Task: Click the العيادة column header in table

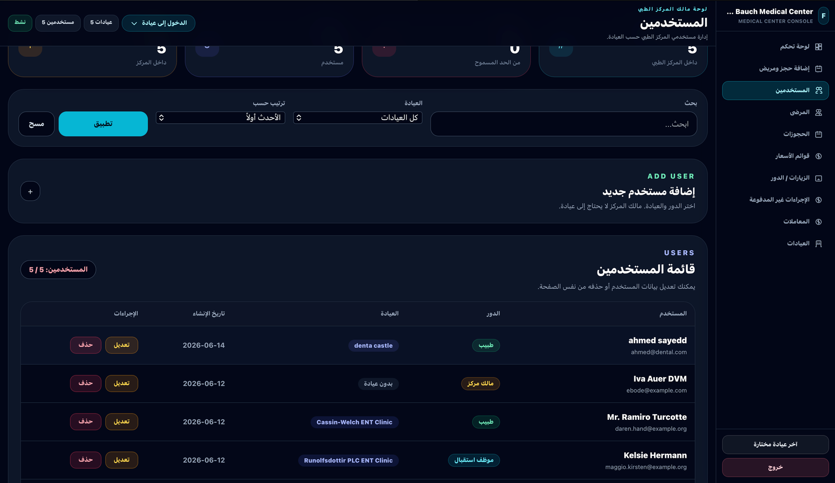Action: pos(389,314)
